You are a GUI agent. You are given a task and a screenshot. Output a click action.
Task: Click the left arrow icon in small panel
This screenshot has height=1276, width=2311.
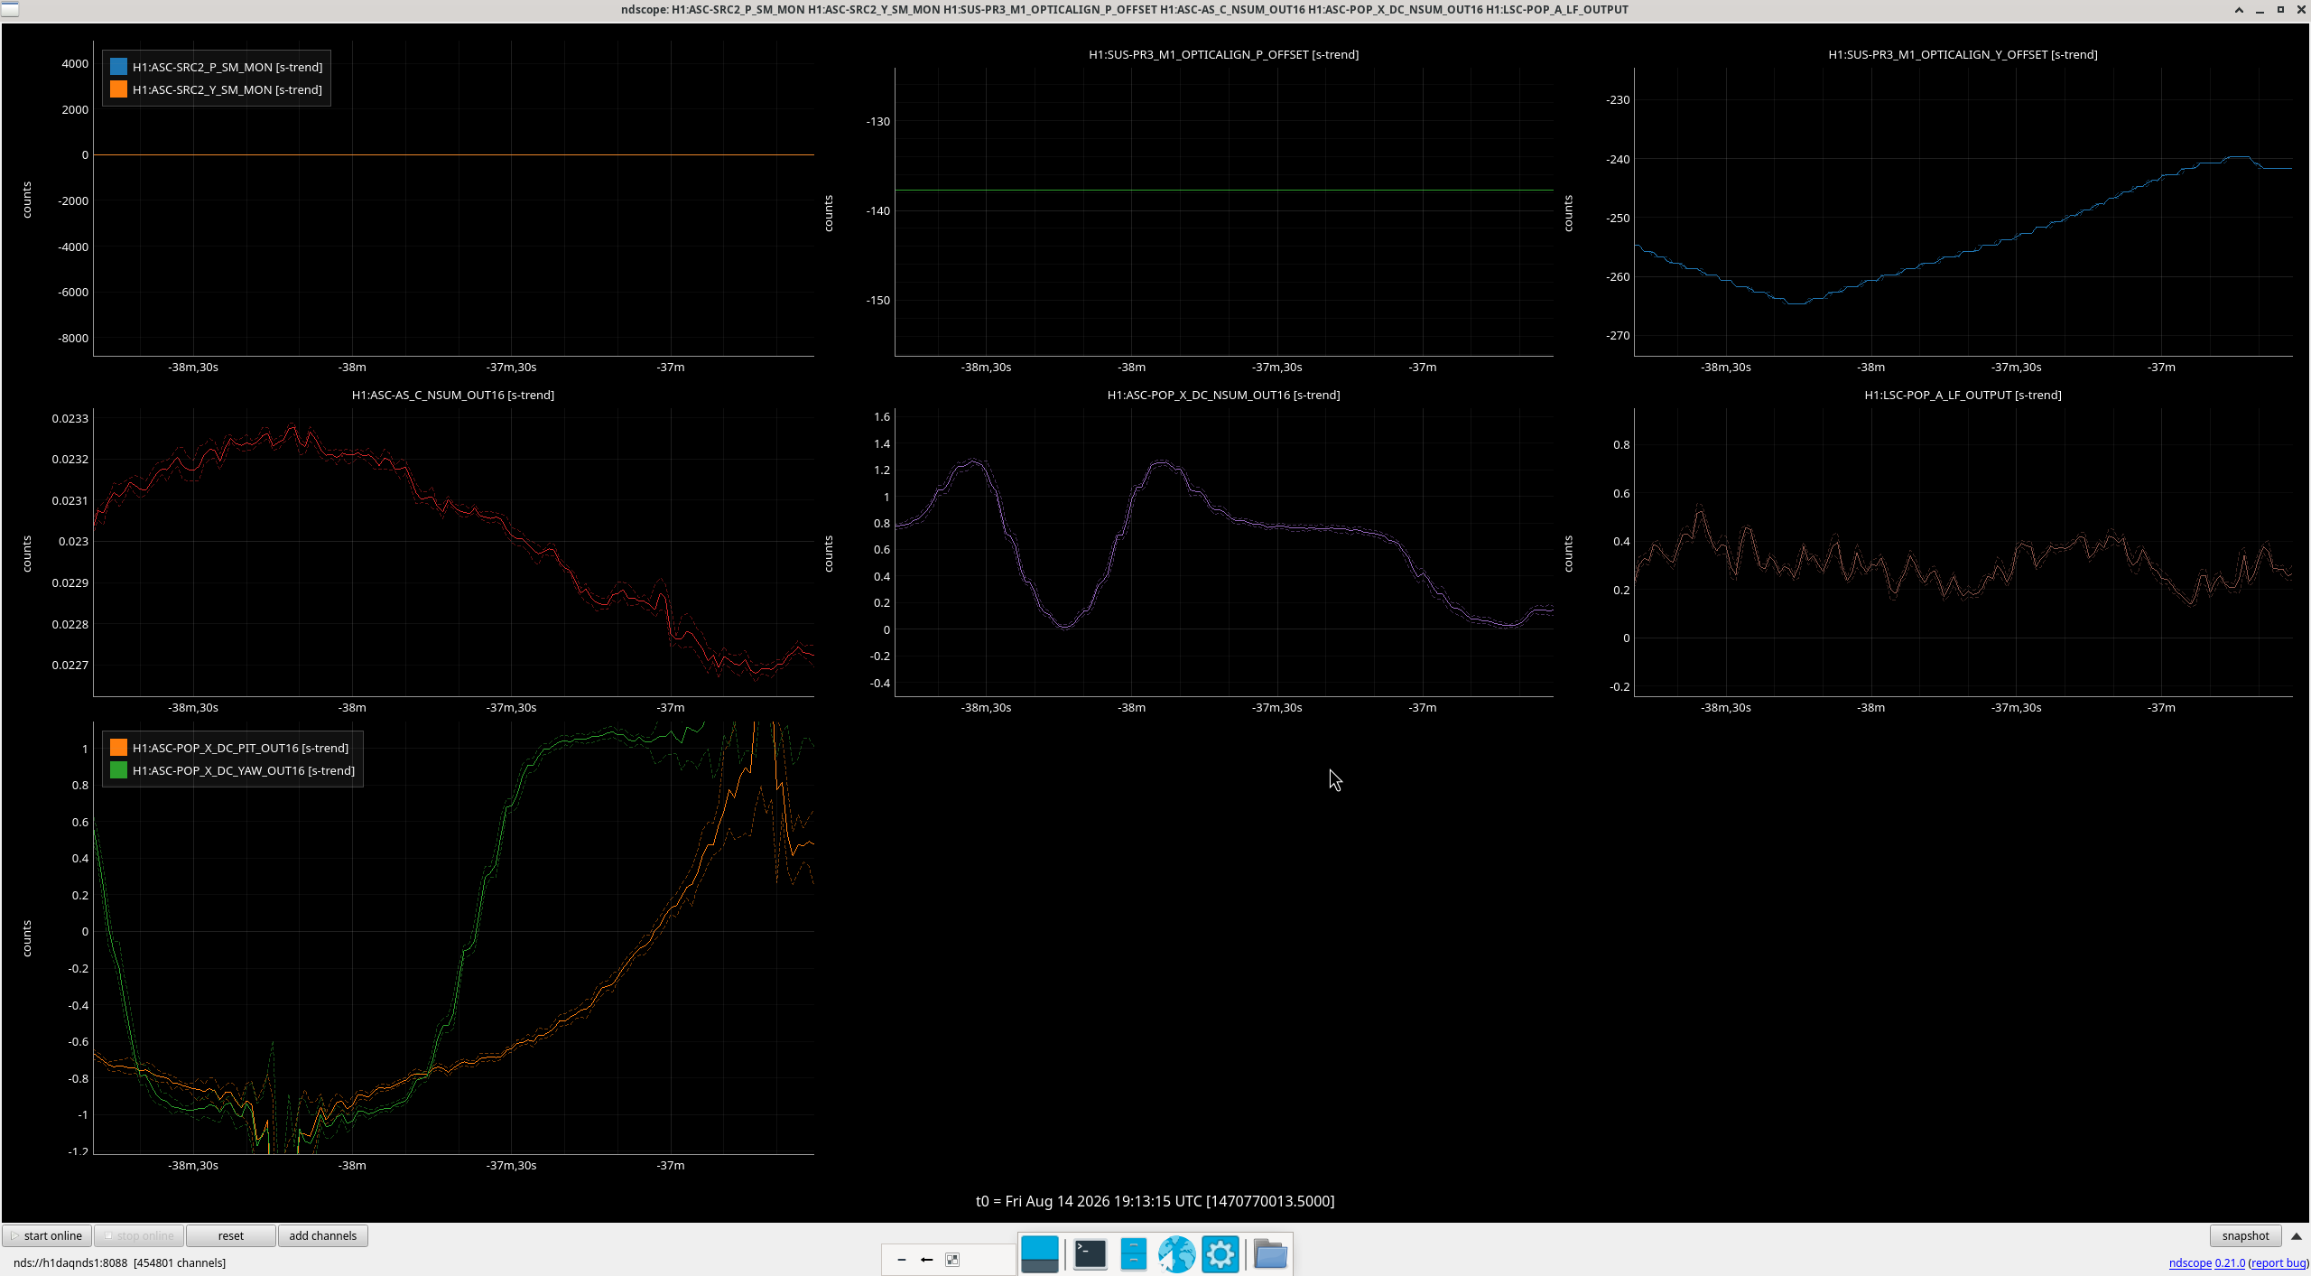point(927,1260)
